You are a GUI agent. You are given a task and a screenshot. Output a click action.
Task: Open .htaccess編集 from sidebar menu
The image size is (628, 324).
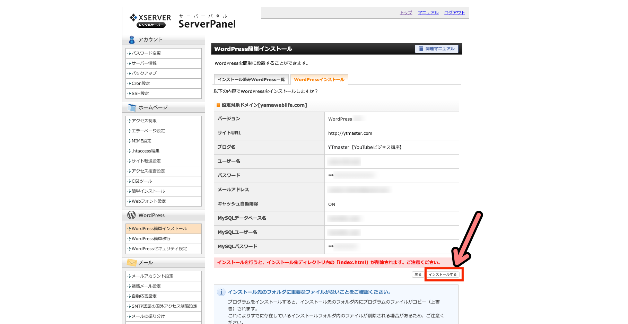pos(146,151)
